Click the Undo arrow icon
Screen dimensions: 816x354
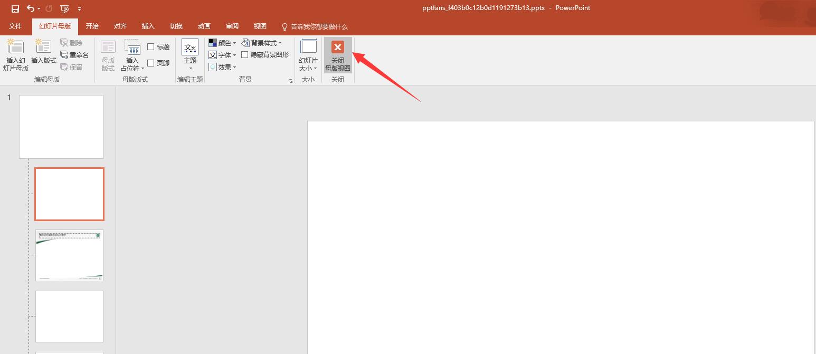[x=31, y=9]
